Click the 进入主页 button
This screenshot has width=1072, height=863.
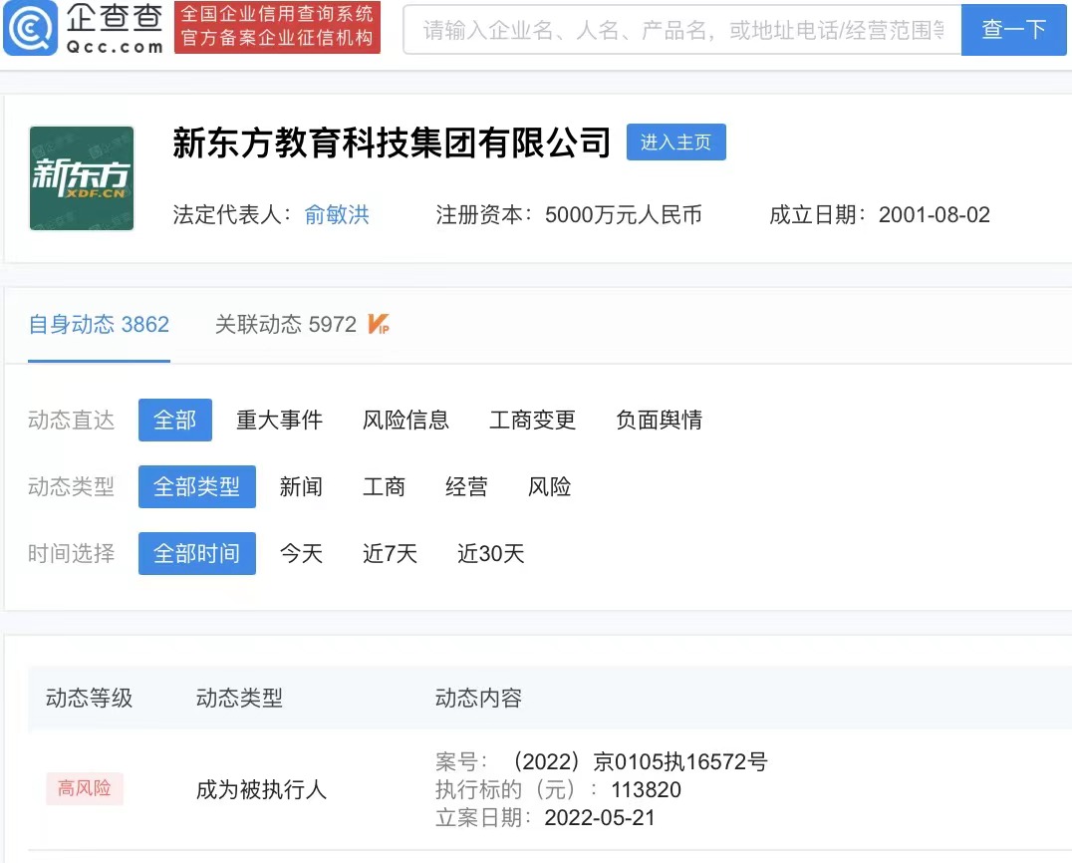[x=676, y=143]
